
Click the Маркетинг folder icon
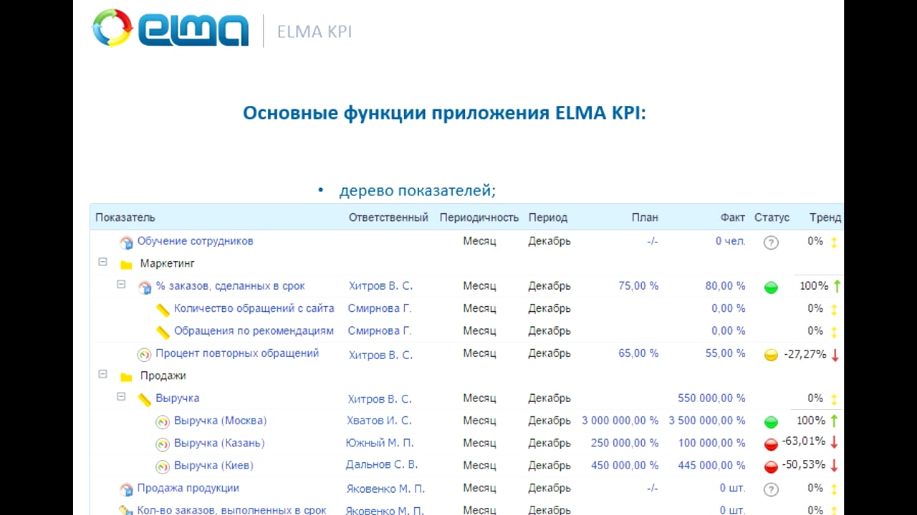(127, 265)
